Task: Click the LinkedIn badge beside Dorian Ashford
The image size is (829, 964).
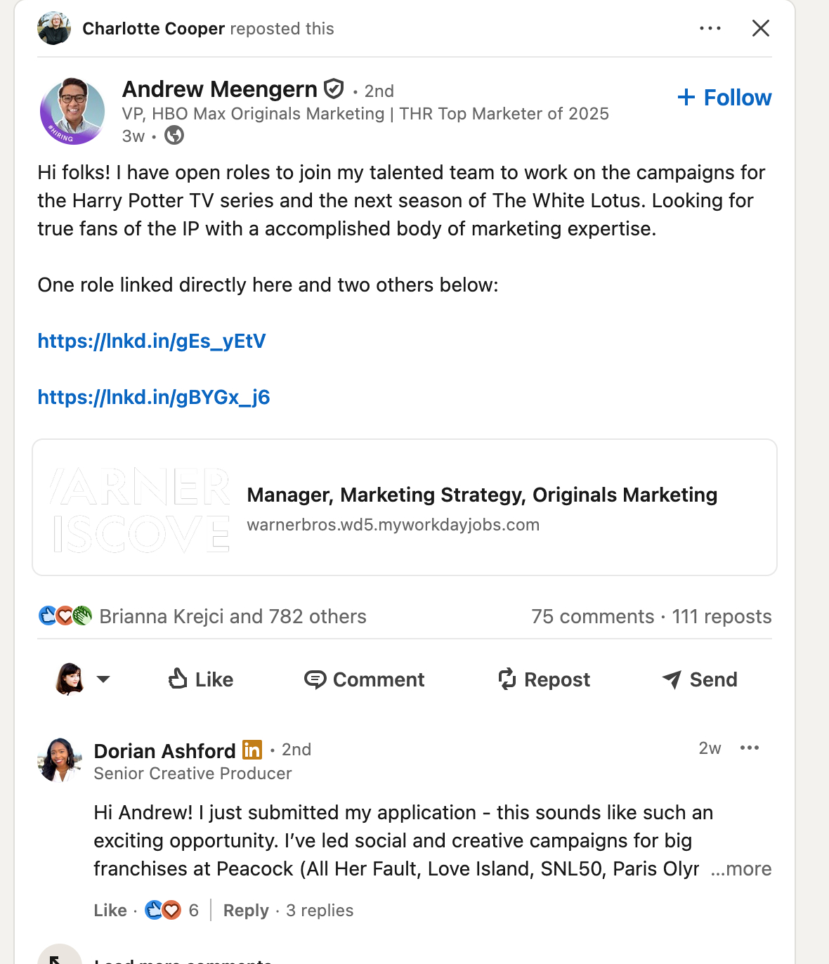Action: 252,750
